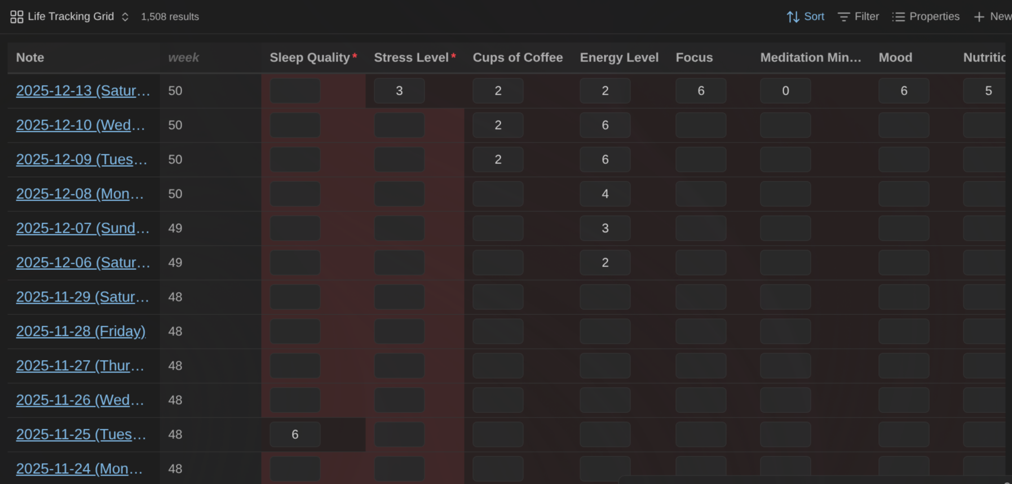The width and height of the screenshot is (1012, 484).
Task: Click the Meditation Min... column header
Action: click(811, 57)
